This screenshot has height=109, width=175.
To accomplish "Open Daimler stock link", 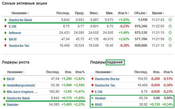I will coord(13,104).
